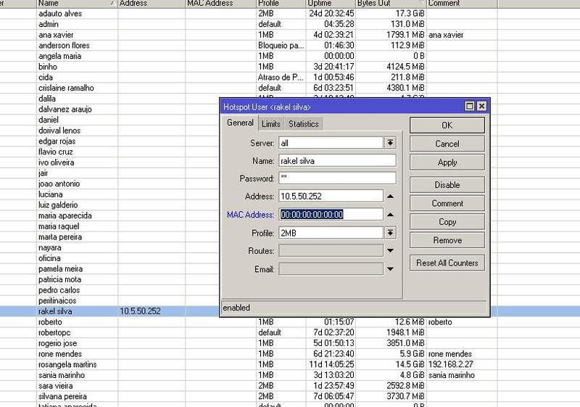
Task: Remove the hotspot user
Action: [x=447, y=240]
